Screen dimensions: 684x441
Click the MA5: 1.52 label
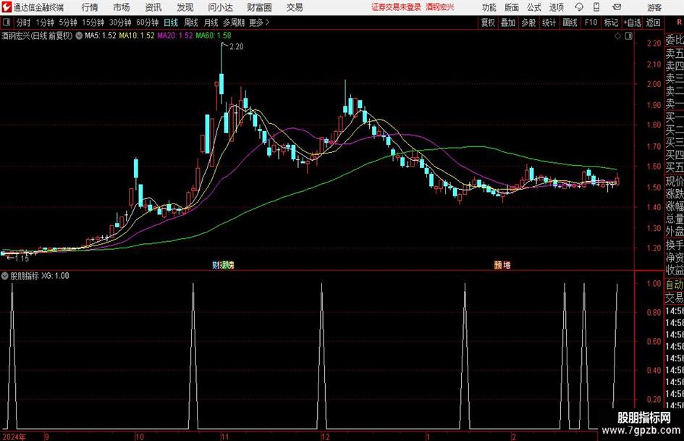click(101, 35)
